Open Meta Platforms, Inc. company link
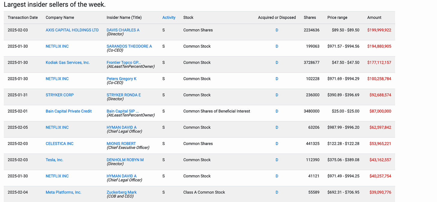Image resolution: width=437 pixels, height=202 pixels. pyautogui.click(x=63, y=192)
